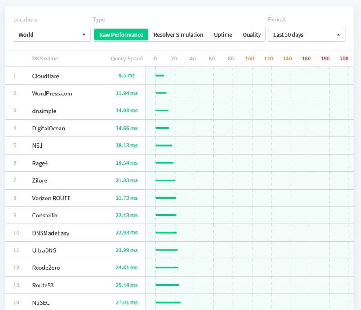
Task: Sort by the Query Speed column header
Action: tap(126, 59)
